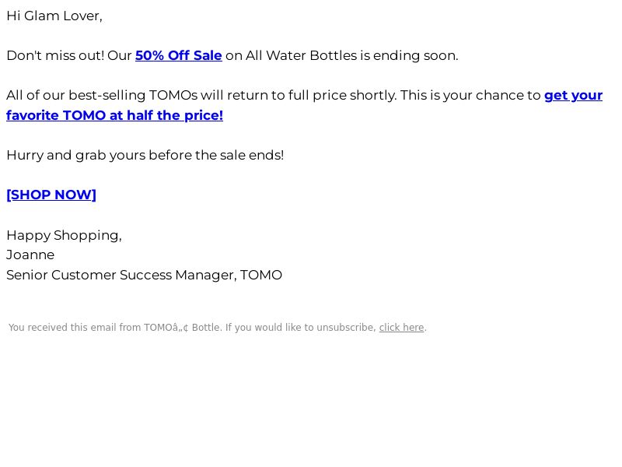The width and height of the screenshot is (622, 467).
Task: Click the unsubscribe 'click here' link
Action: tap(401, 328)
